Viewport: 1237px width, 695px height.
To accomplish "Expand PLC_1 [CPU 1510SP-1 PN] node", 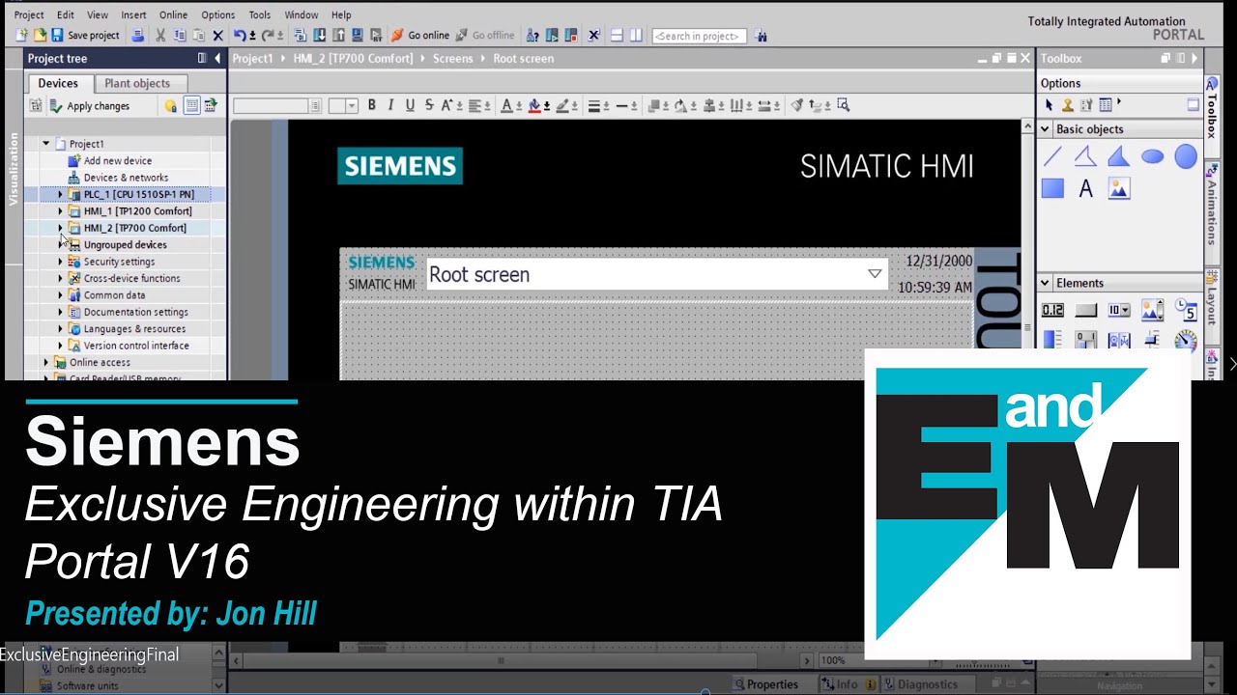I will pyautogui.click(x=60, y=195).
